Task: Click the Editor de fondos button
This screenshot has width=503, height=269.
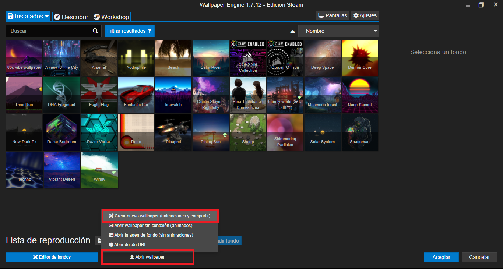Action: point(52,257)
